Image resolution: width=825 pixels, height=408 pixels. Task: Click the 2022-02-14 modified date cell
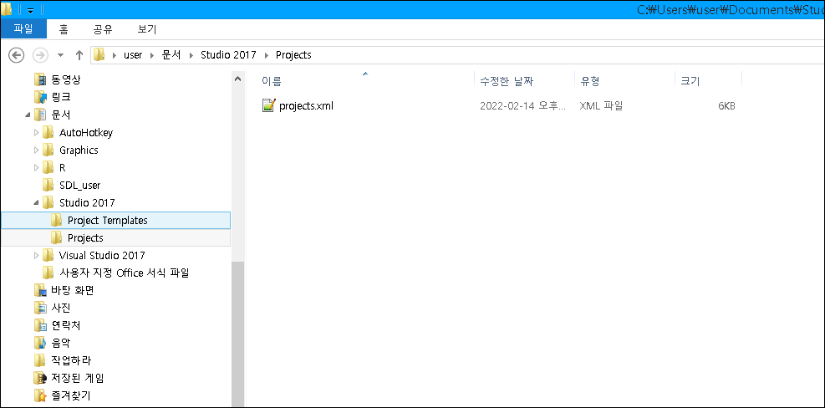coord(523,106)
